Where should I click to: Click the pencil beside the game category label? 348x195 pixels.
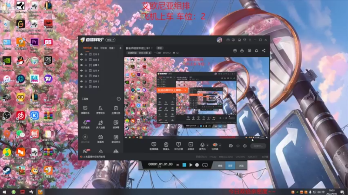(150, 53)
